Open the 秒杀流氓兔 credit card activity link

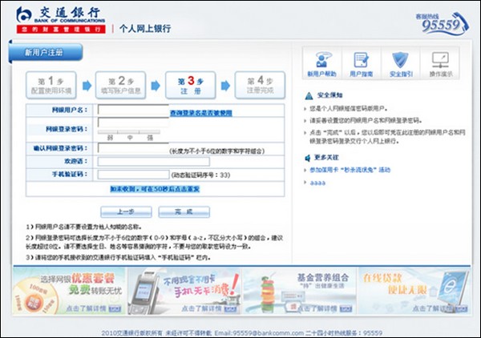[x=351, y=171]
